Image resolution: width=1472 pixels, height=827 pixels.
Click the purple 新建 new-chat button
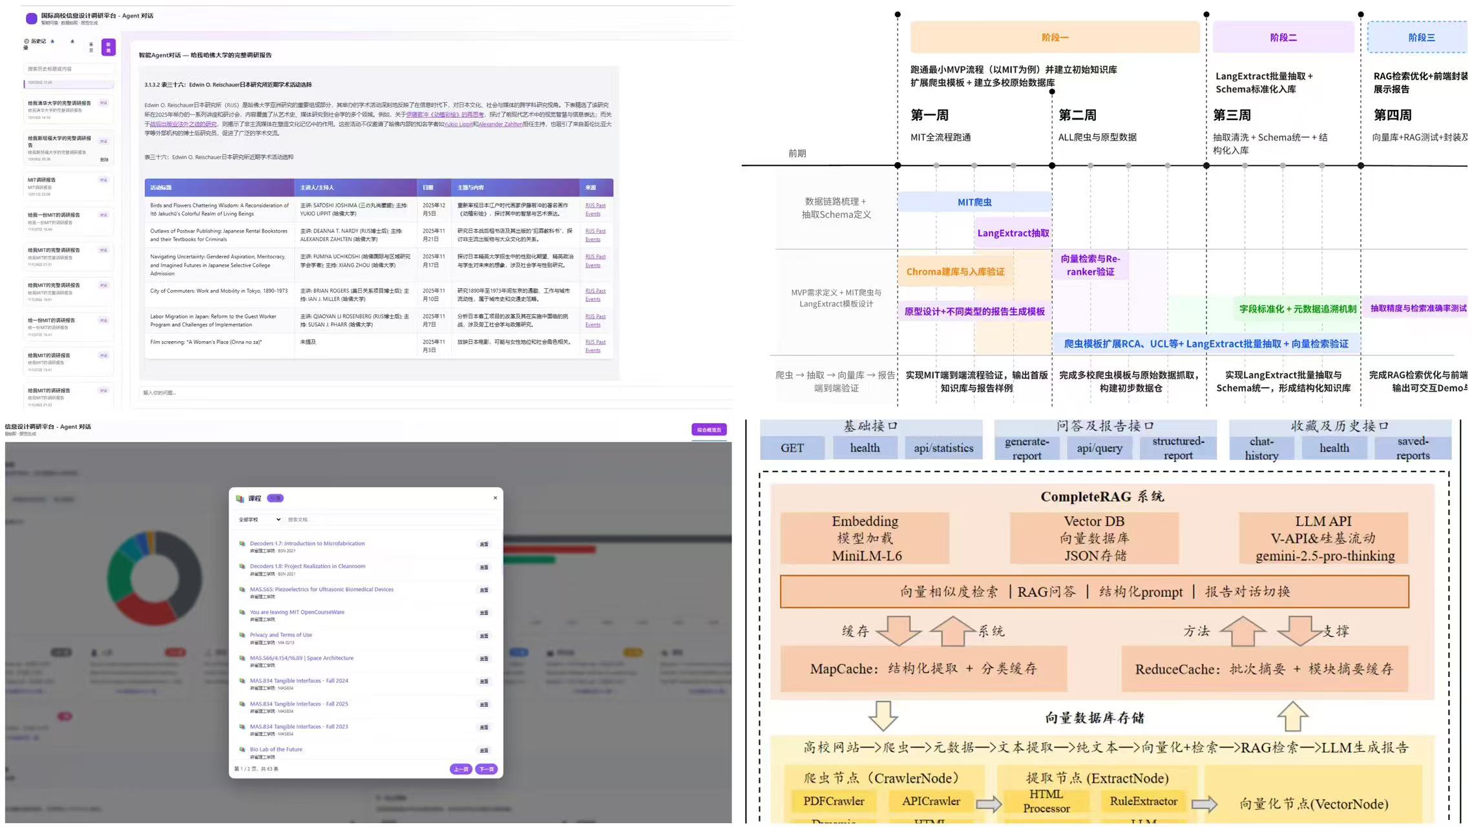click(x=108, y=47)
